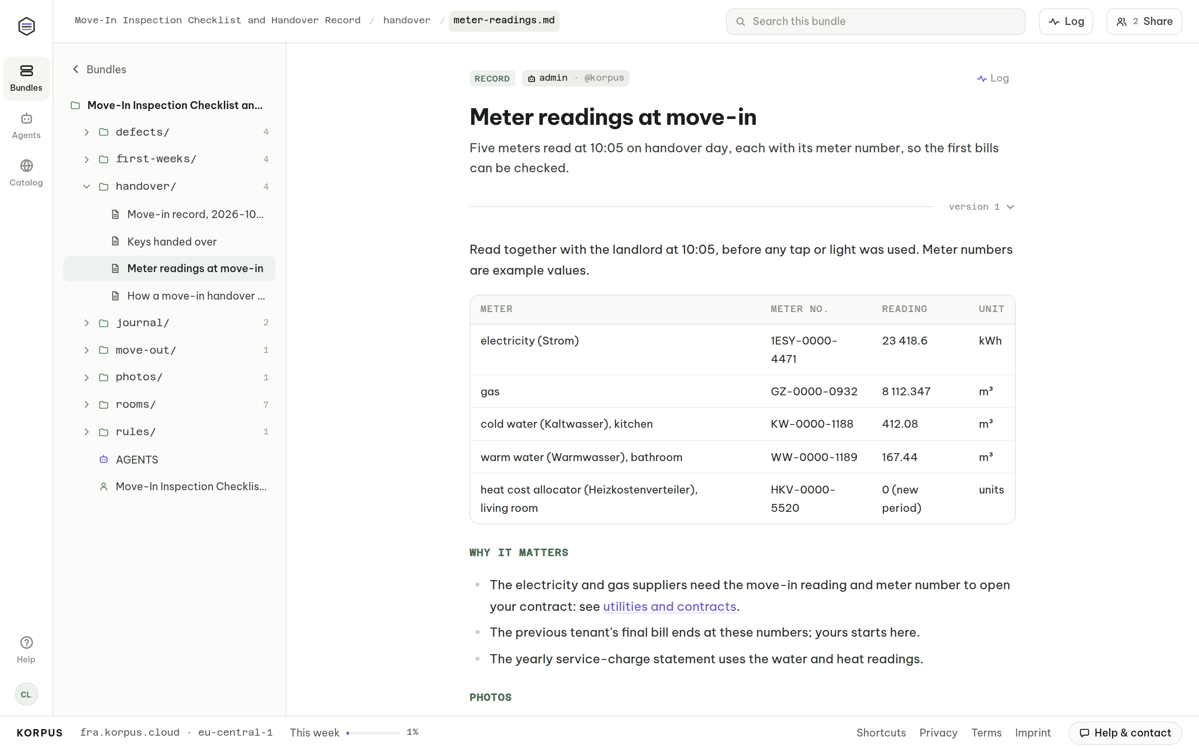
Task: Click the PHOTOS section heading
Action: (490, 697)
